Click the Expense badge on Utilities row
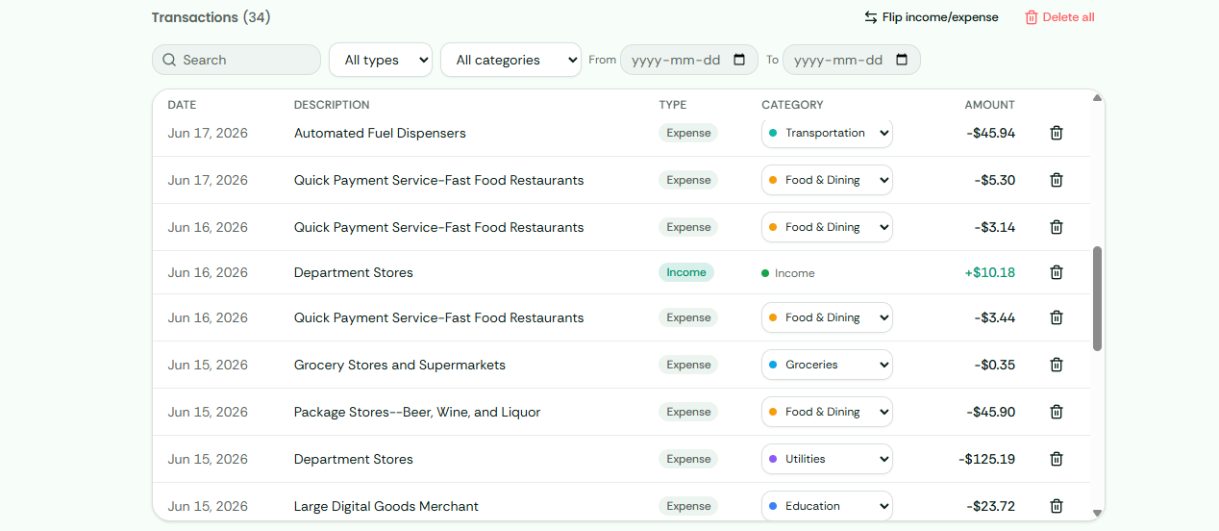This screenshot has width=1219, height=531. pyautogui.click(x=688, y=459)
